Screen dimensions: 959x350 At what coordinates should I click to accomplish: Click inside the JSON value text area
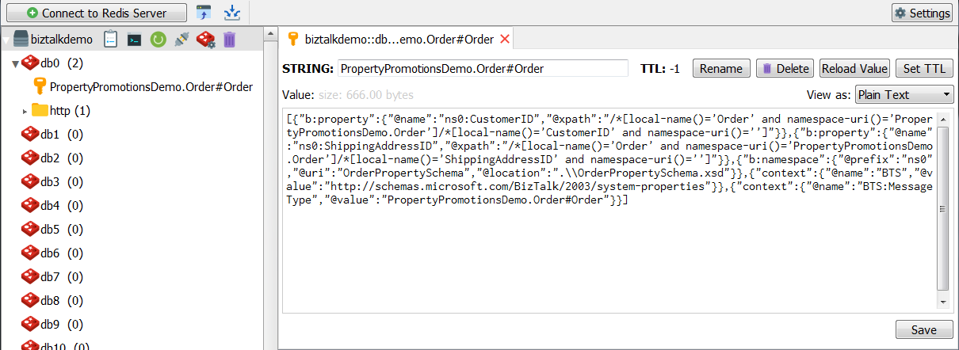pos(609,211)
